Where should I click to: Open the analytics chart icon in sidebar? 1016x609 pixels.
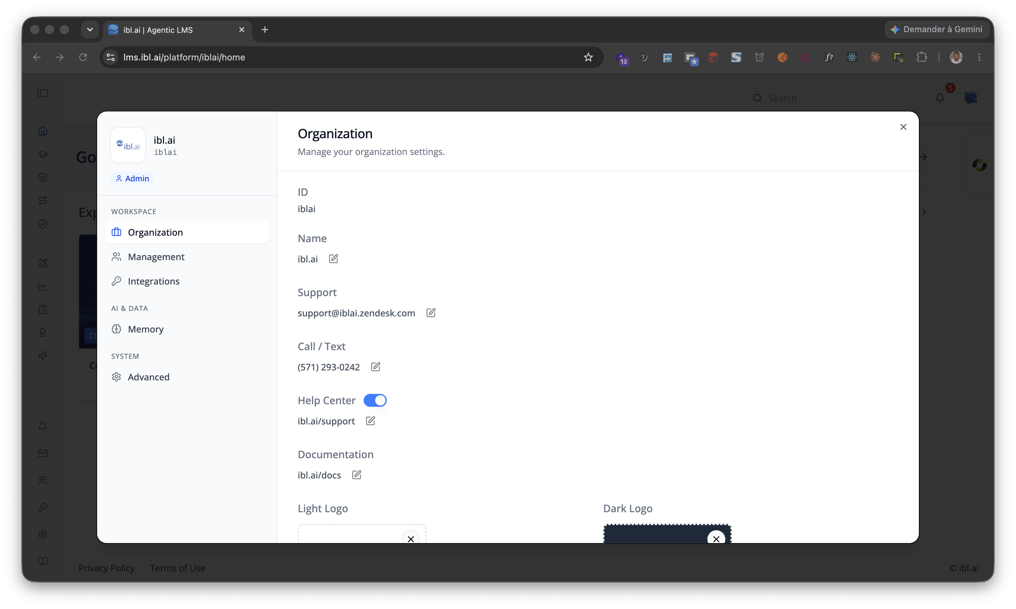click(x=43, y=286)
